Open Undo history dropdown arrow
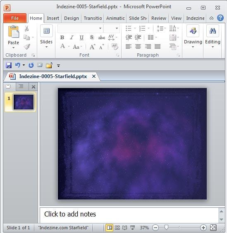227x233 pixels. tap(24, 65)
